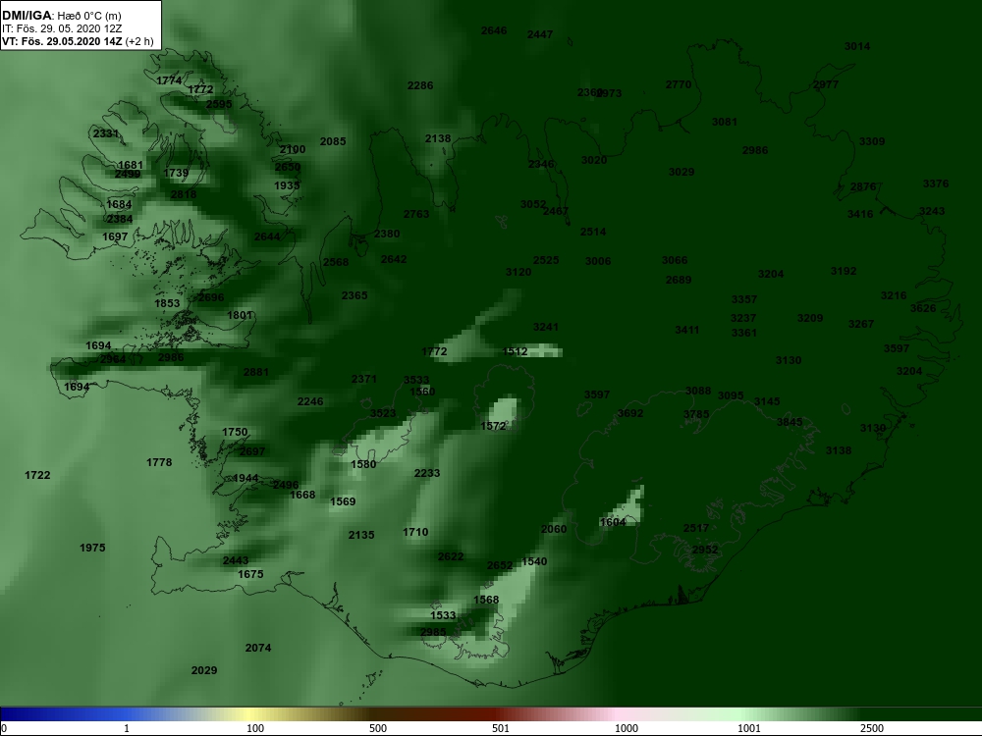Click the map value "2233"
The width and height of the screenshot is (982, 736).
pyautogui.click(x=427, y=474)
